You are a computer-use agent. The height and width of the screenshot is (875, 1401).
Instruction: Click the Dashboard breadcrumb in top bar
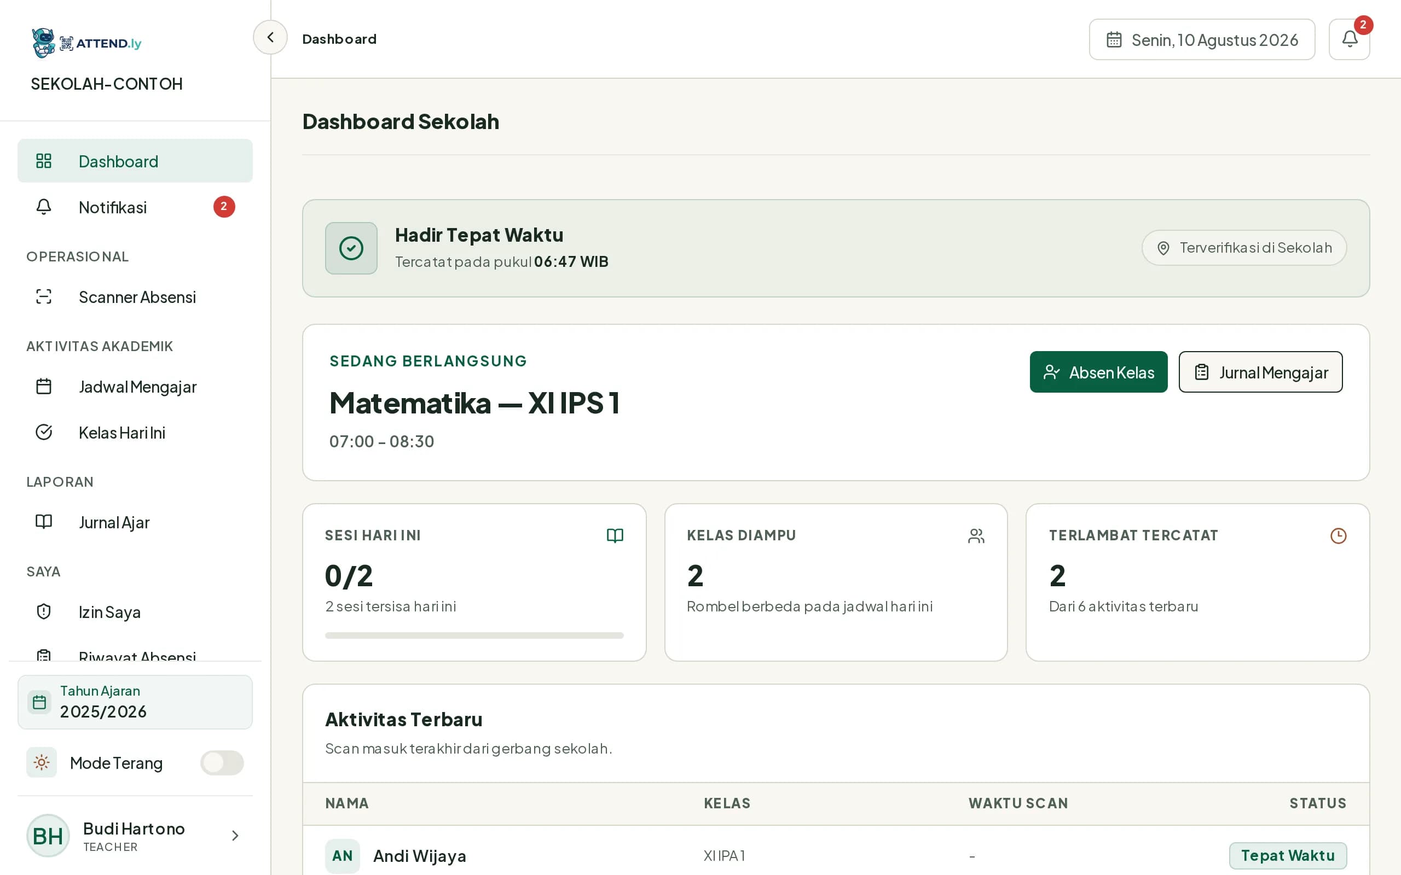[x=339, y=39]
